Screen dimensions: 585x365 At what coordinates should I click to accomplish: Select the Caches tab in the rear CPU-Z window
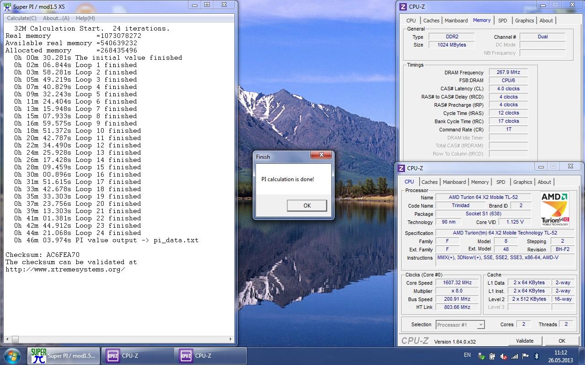431,21
